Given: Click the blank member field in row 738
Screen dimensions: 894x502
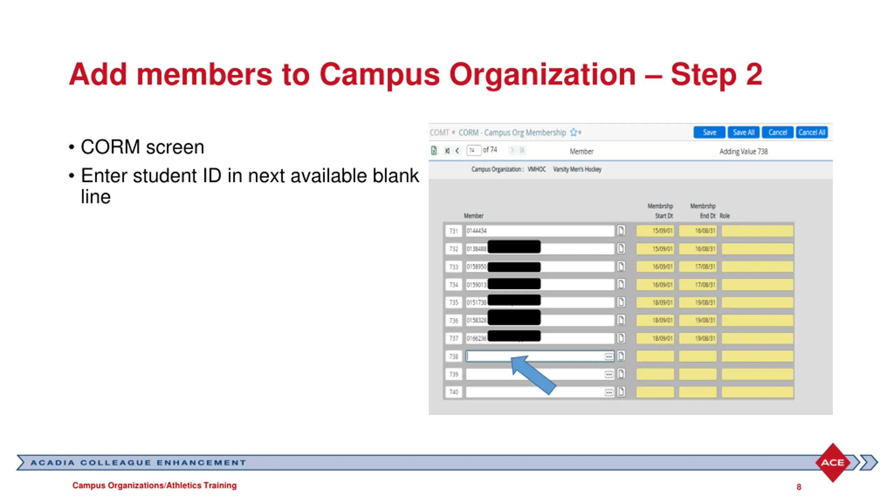Looking at the screenshot, I should point(540,356).
